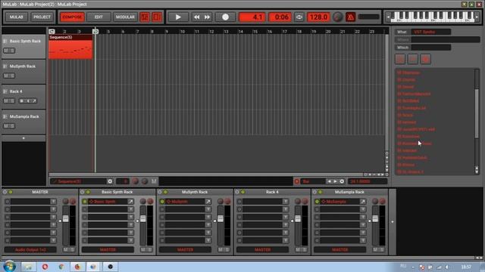Image resolution: width=485 pixels, height=272 pixels.
Task: Click the 128.0 tempo display
Action: tap(318, 17)
